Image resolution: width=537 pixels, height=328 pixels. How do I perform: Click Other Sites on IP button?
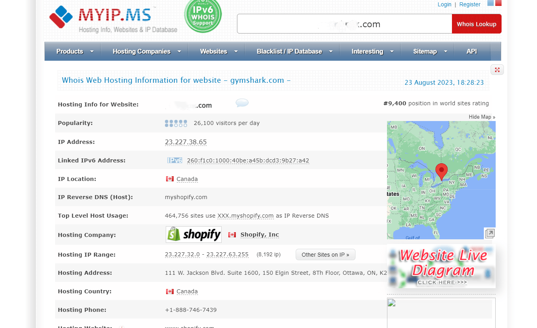point(326,255)
